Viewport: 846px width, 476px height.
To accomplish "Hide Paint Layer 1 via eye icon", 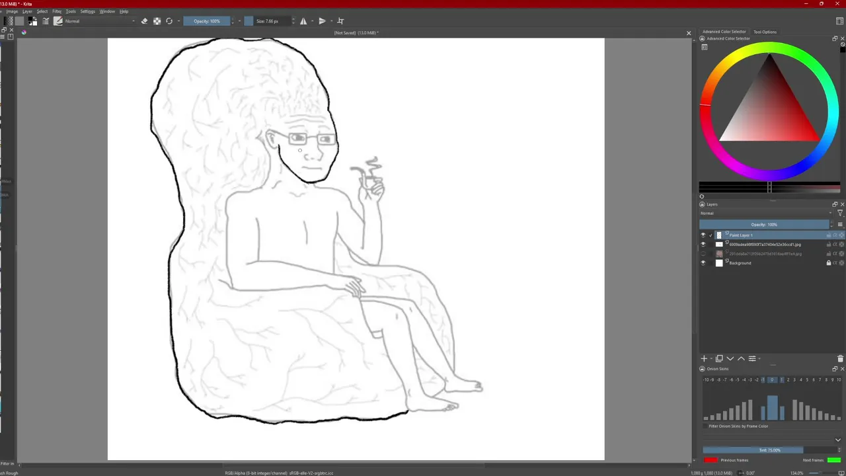I will coord(703,235).
